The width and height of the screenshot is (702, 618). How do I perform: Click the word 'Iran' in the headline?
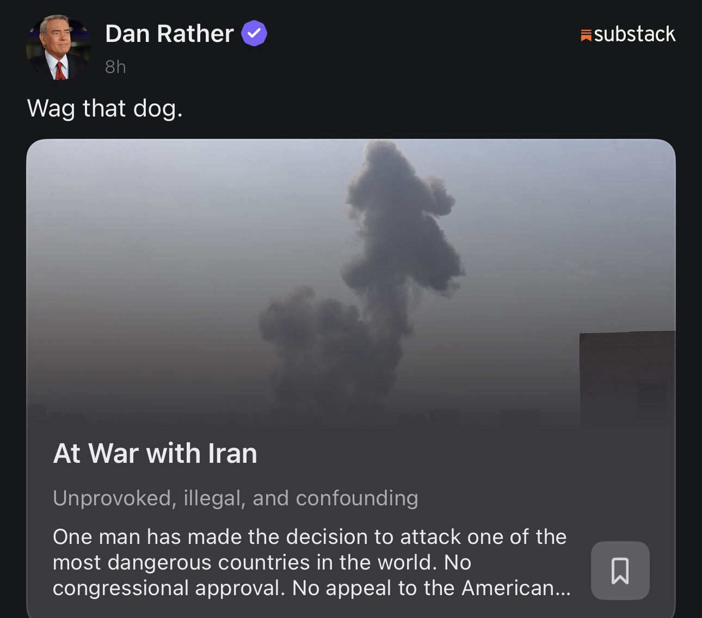(232, 453)
